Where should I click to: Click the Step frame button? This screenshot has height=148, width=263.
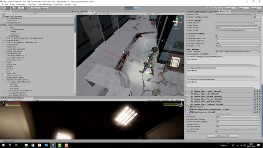click(x=136, y=8)
